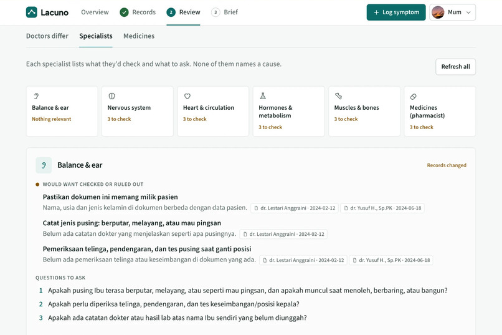Click the bone icon on Muscles & bones card
Viewport: 502px width, 335px height.
click(x=338, y=96)
